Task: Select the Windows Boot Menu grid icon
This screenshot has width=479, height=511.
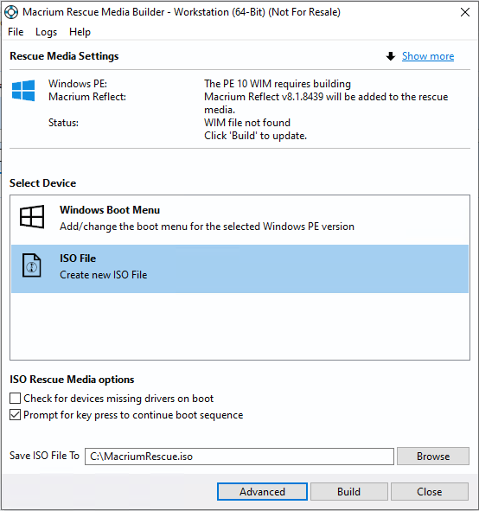Action: tap(32, 217)
